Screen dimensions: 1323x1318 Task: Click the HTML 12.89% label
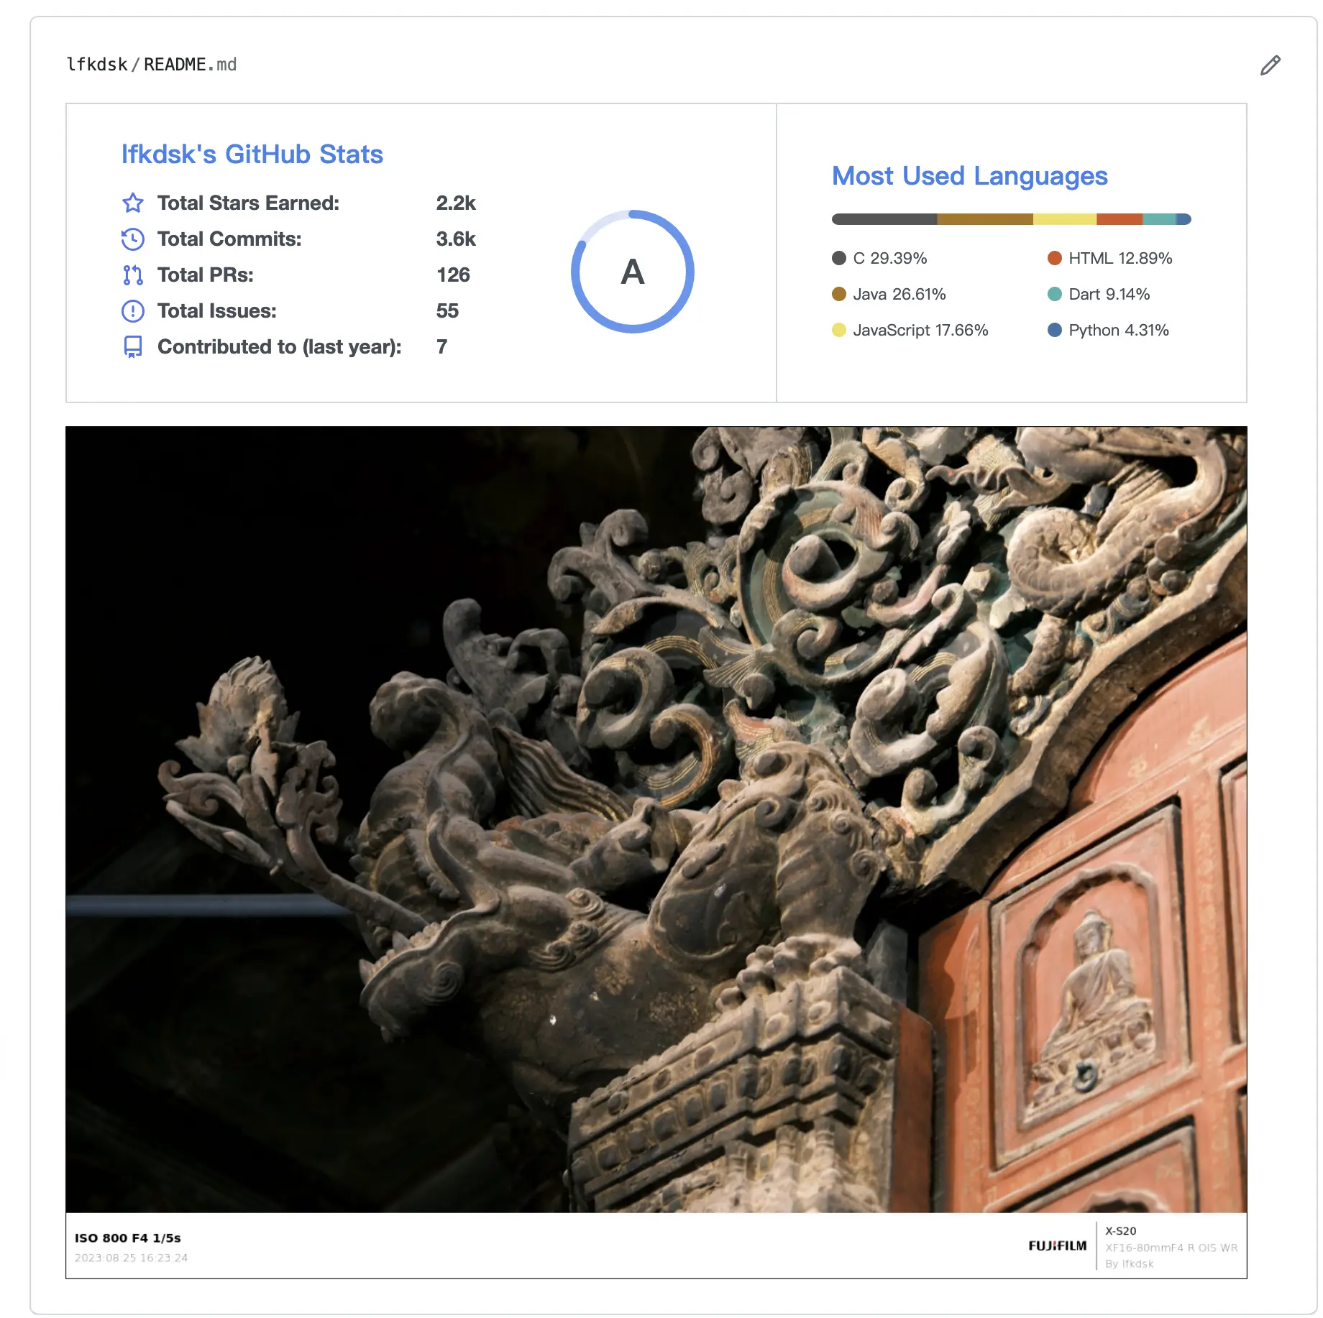[1120, 258]
